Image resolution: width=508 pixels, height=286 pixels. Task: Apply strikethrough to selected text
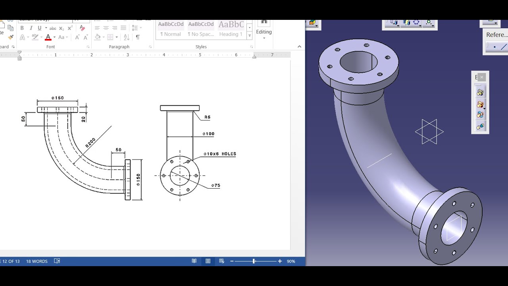pos(53,28)
